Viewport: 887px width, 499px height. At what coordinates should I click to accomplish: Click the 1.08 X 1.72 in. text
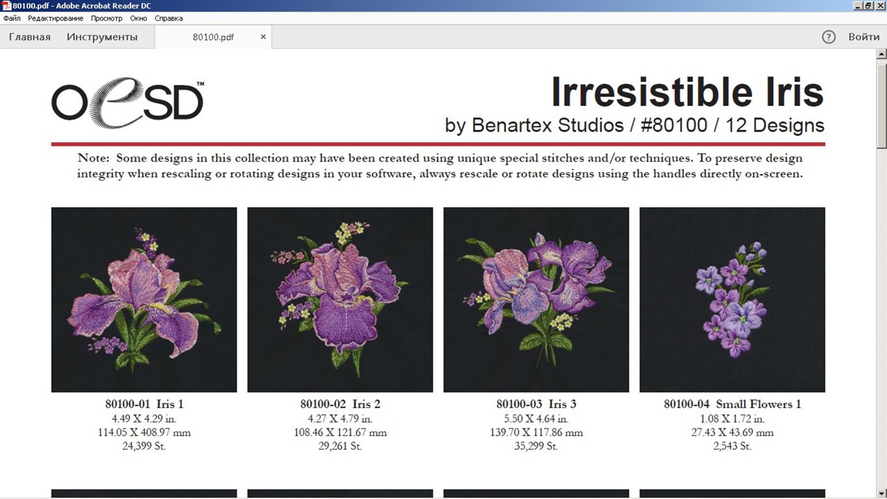pos(732,419)
